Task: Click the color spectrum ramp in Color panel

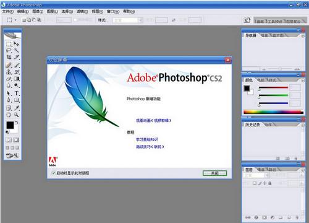Action: click(273, 112)
